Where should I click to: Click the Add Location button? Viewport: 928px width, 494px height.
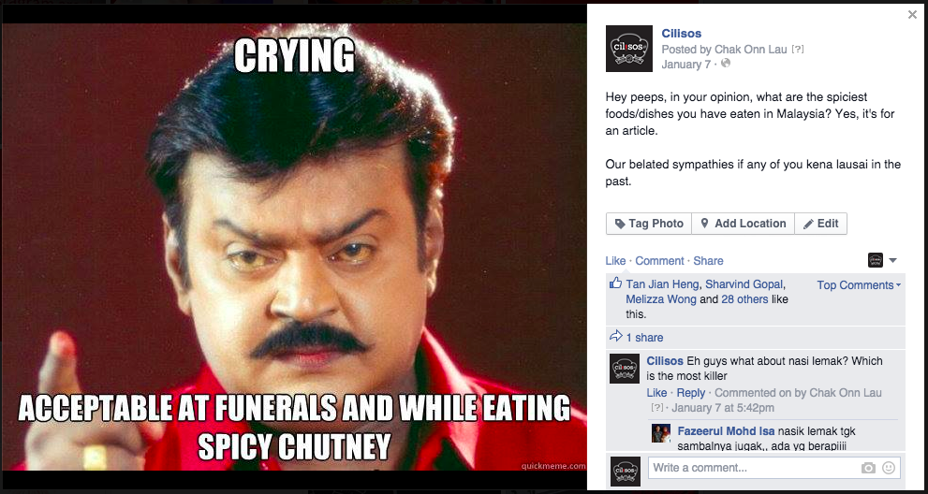pos(743,224)
